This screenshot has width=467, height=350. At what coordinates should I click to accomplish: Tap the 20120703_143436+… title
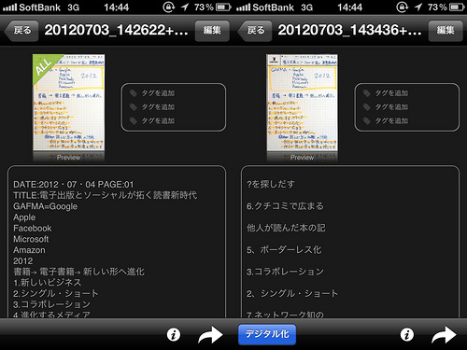[x=349, y=30]
